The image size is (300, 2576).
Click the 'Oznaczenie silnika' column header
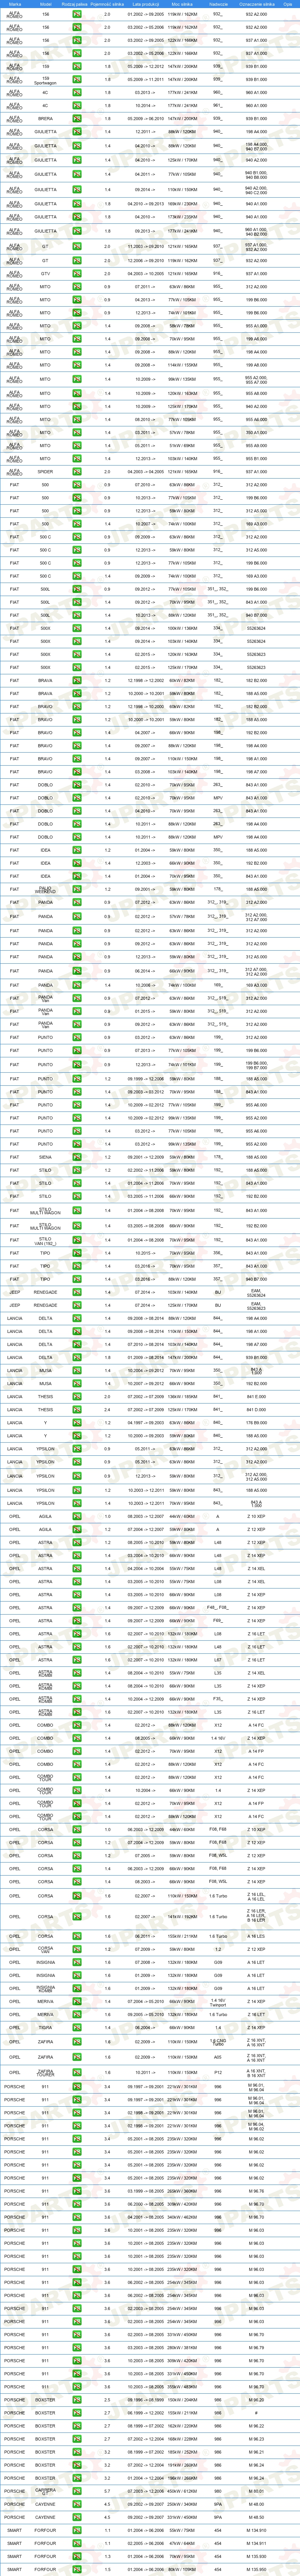pos(257,4)
